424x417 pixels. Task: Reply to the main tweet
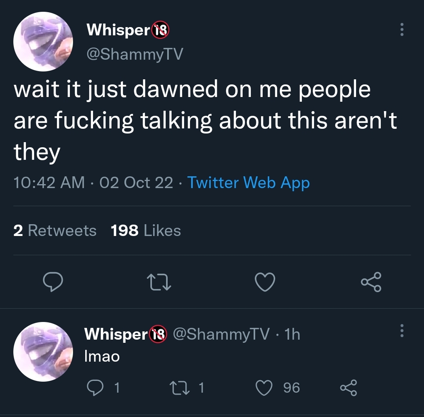coord(53,282)
